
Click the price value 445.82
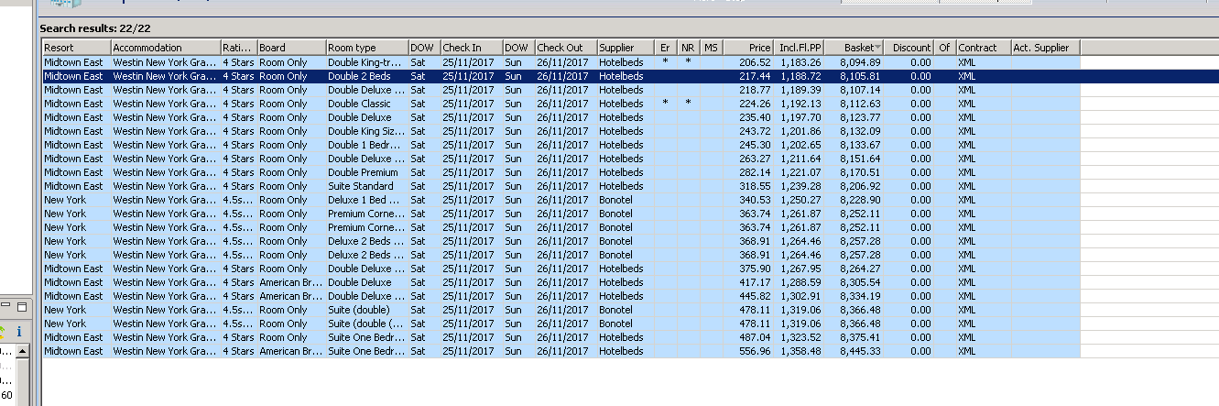click(x=755, y=296)
